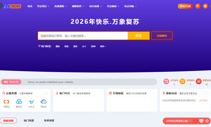Open the 阿里云 server icon

pos(6,102)
